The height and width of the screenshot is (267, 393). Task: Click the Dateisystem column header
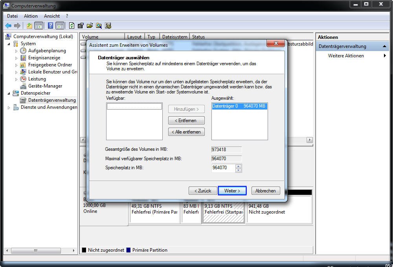click(x=174, y=37)
